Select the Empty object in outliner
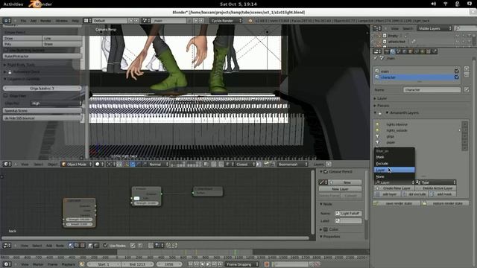 [393, 36]
